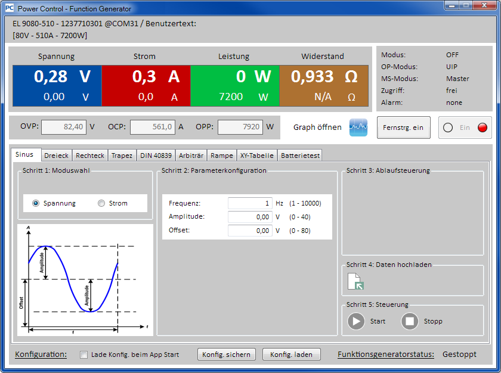Open the XY-Tabelle tab
The width and height of the screenshot is (501, 373).
256,156
